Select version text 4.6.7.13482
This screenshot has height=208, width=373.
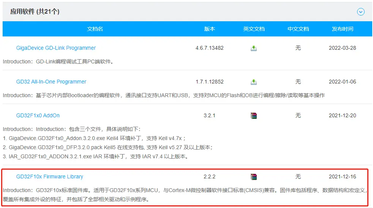click(x=210, y=48)
